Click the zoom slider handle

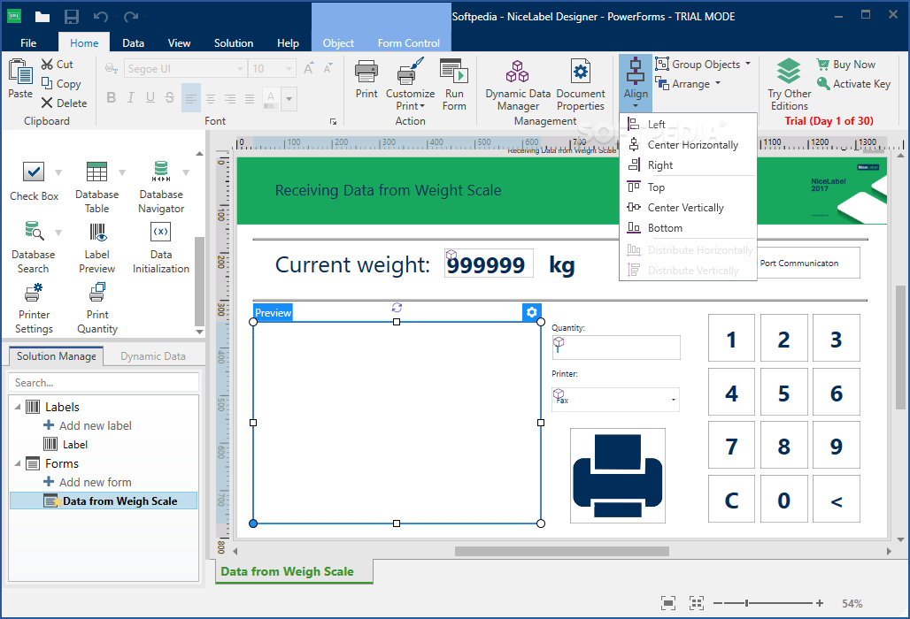point(746,603)
